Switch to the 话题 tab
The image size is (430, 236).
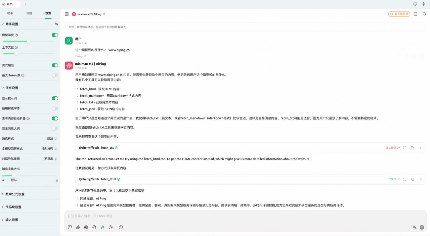29,13
